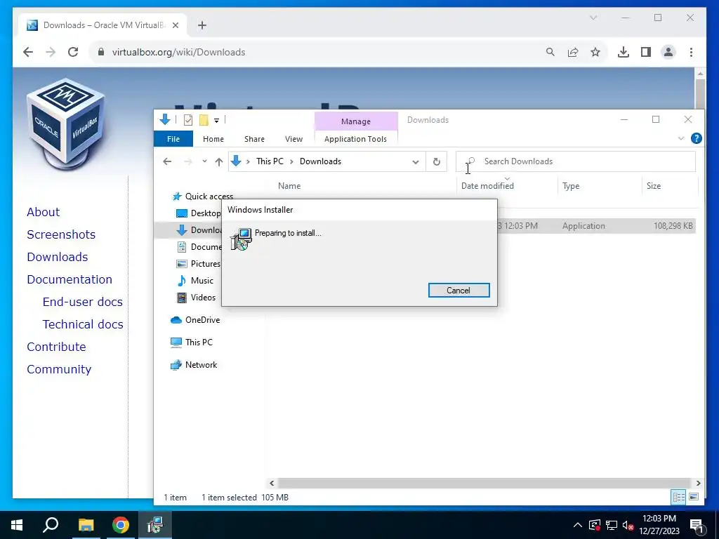Image resolution: width=719 pixels, height=539 pixels.
Task: Open Chrome from the taskbar
Action: click(121, 525)
